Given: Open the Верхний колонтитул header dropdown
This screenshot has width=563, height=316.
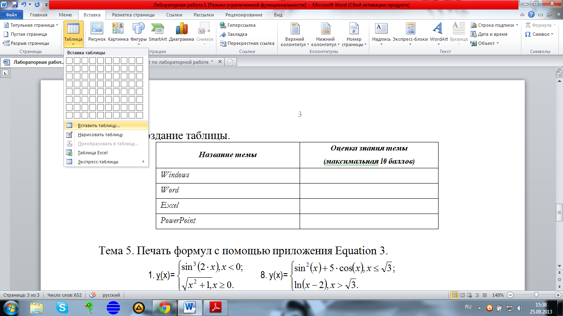Looking at the screenshot, I should tap(295, 34).
